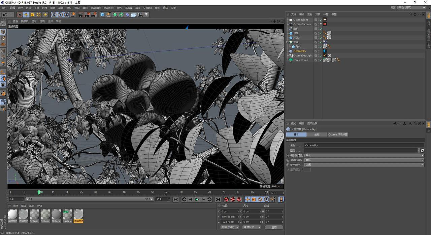Switch to the Octane 环境标签 tab
This screenshot has height=235, width=431.
pyautogui.click(x=338, y=134)
